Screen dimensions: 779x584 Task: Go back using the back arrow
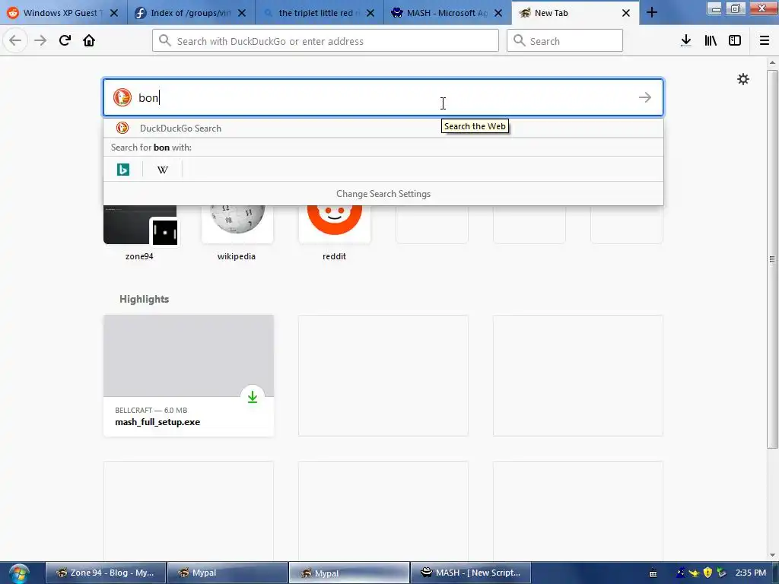15,40
